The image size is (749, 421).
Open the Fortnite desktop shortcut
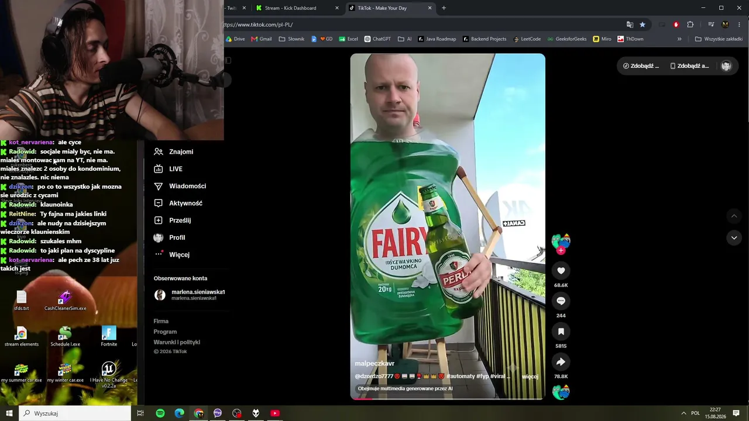109,336
